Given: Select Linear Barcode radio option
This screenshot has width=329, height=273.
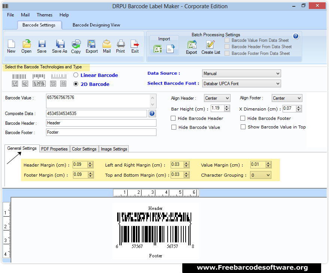Looking at the screenshot, I should [x=76, y=75].
